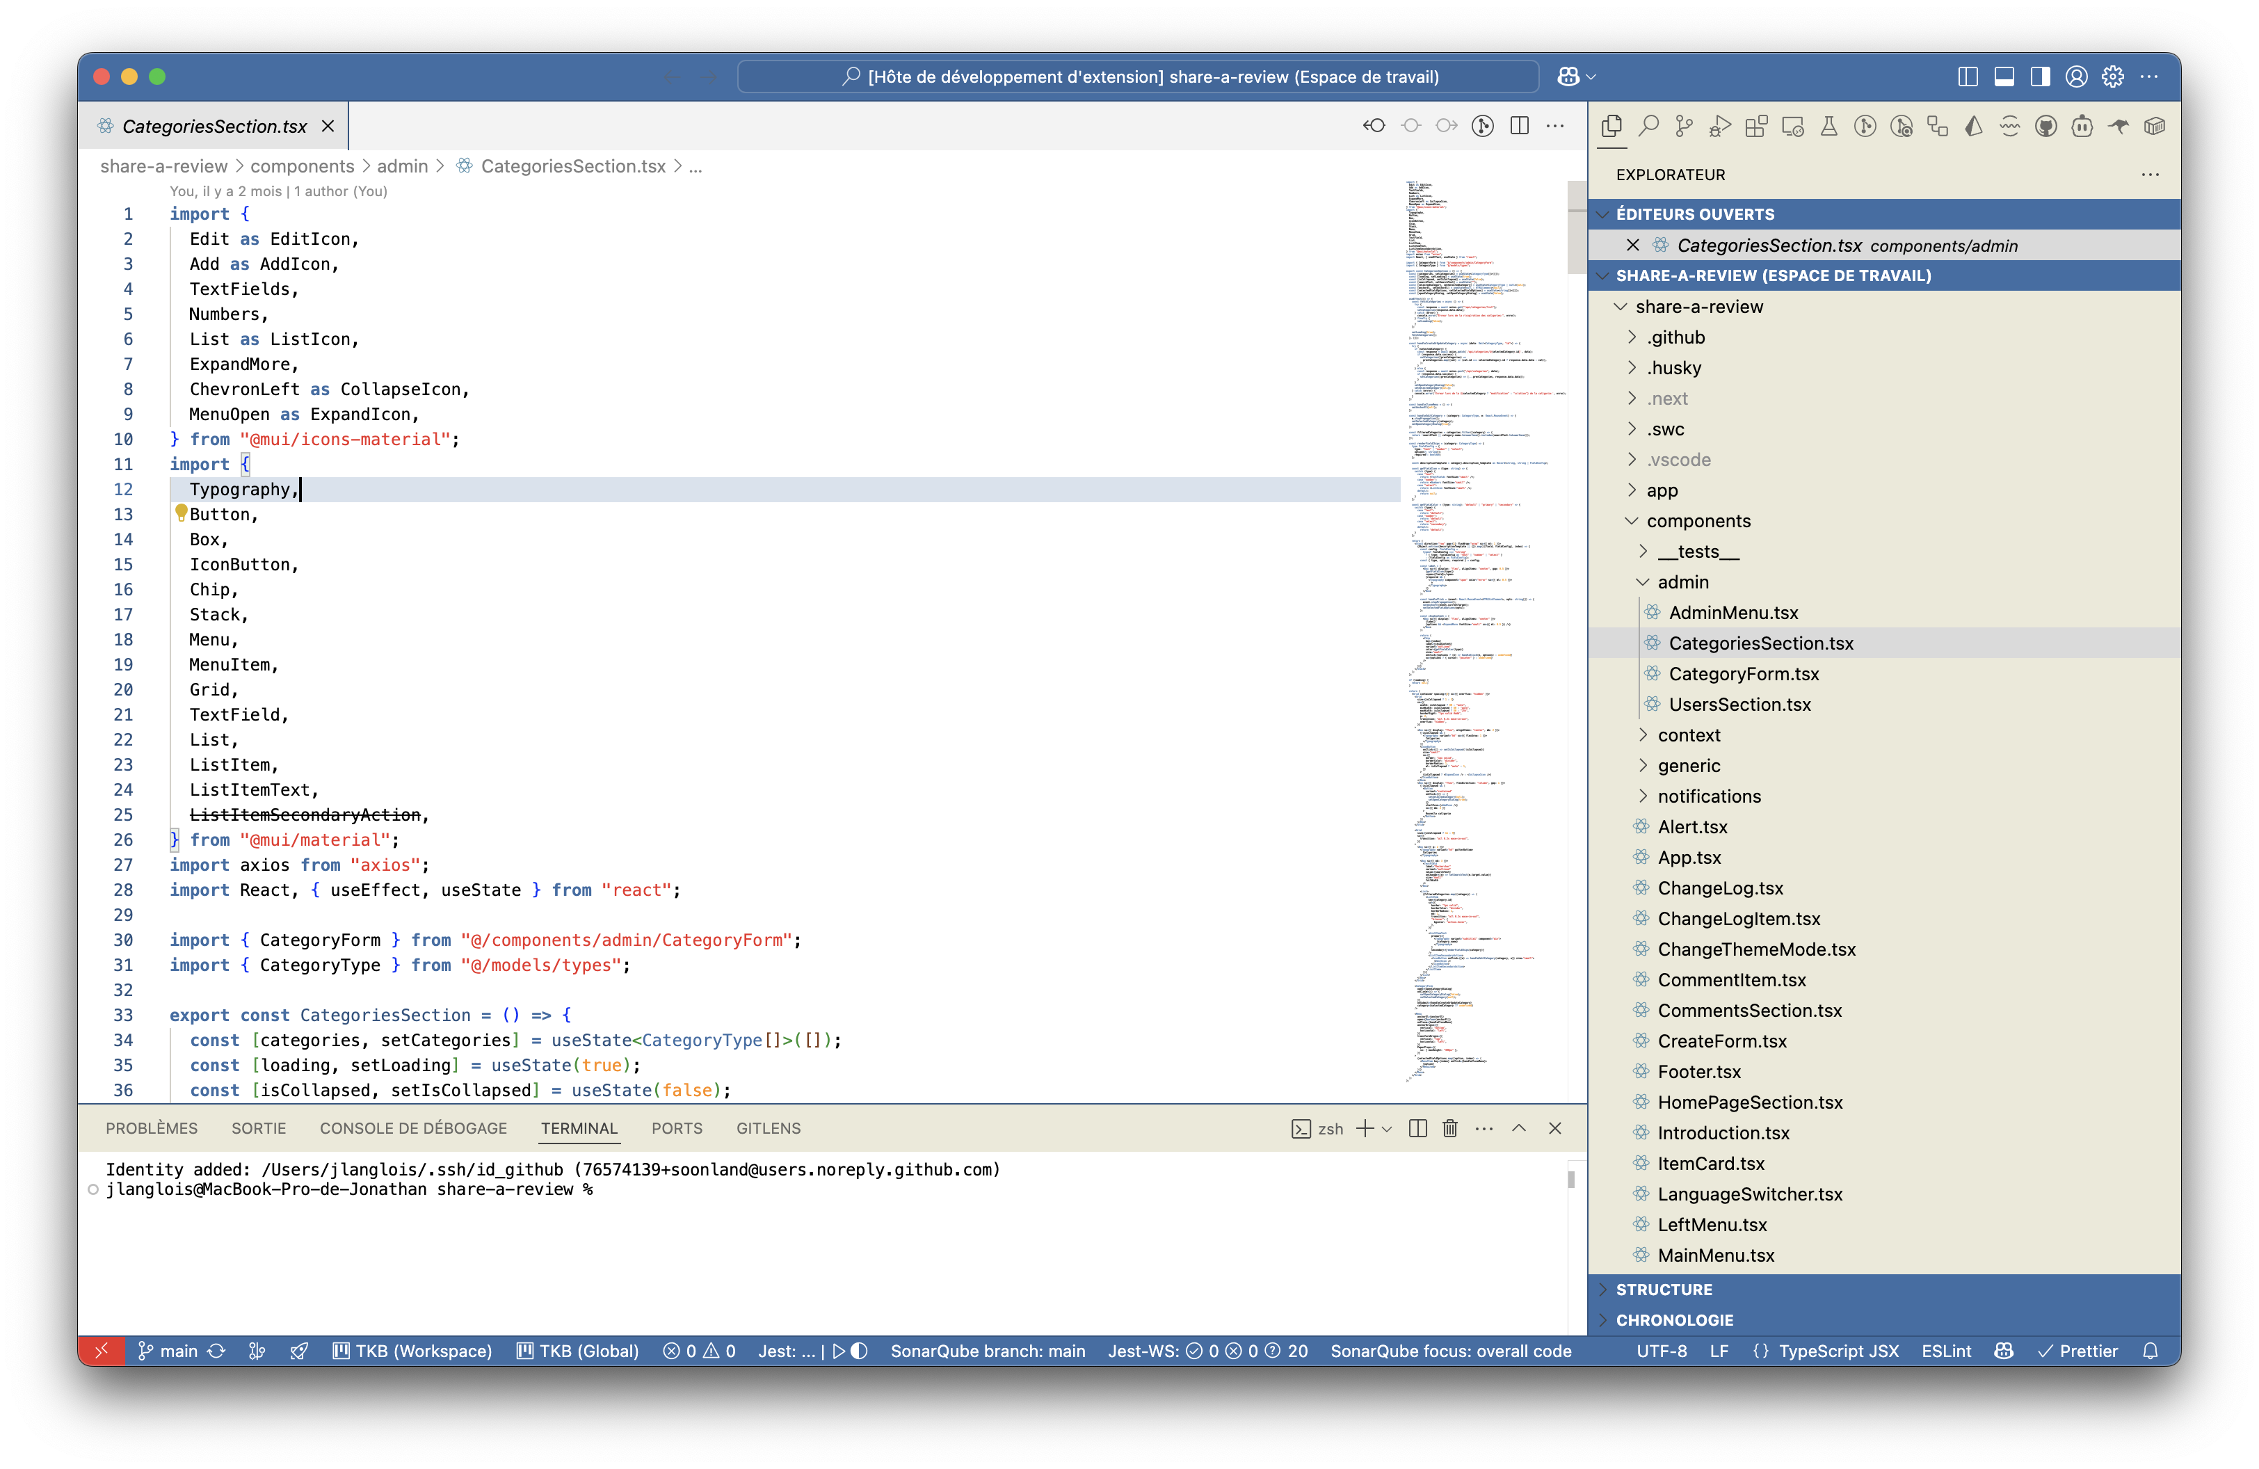
Task: Open the Extensions view icon
Action: [x=1756, y=126]
